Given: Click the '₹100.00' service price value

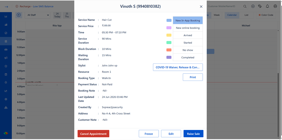Looking at the screenshot, I should (106, 26).
